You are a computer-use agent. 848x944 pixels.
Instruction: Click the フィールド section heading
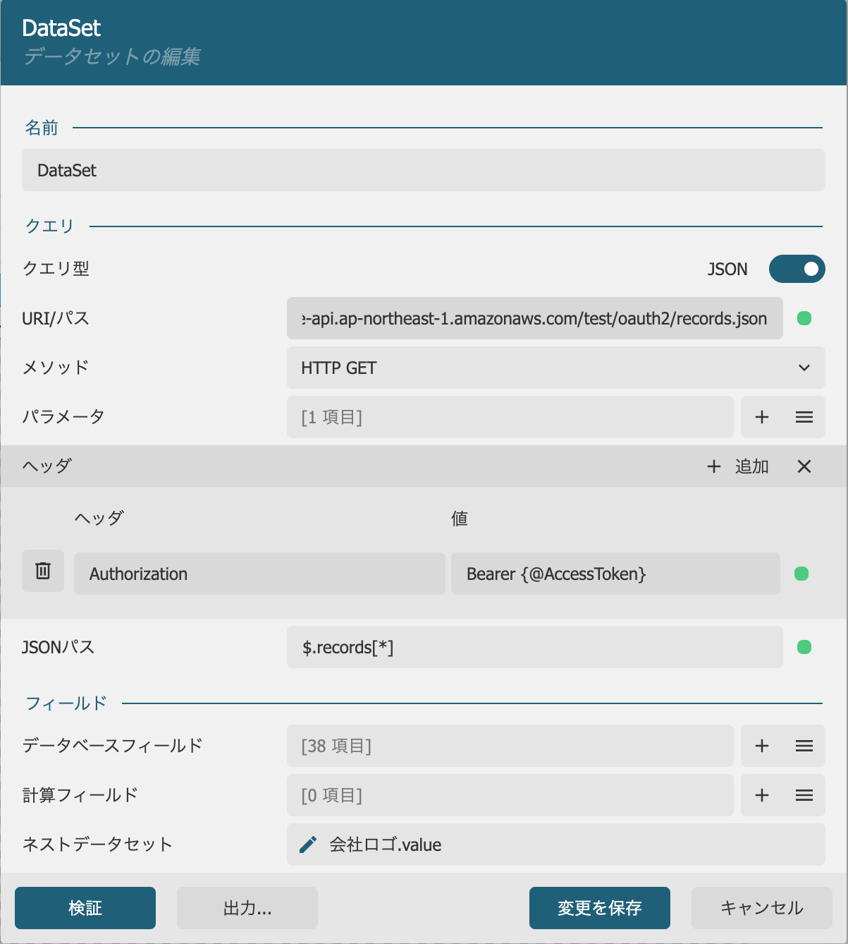pyautogui.click(x=66, y=703)
